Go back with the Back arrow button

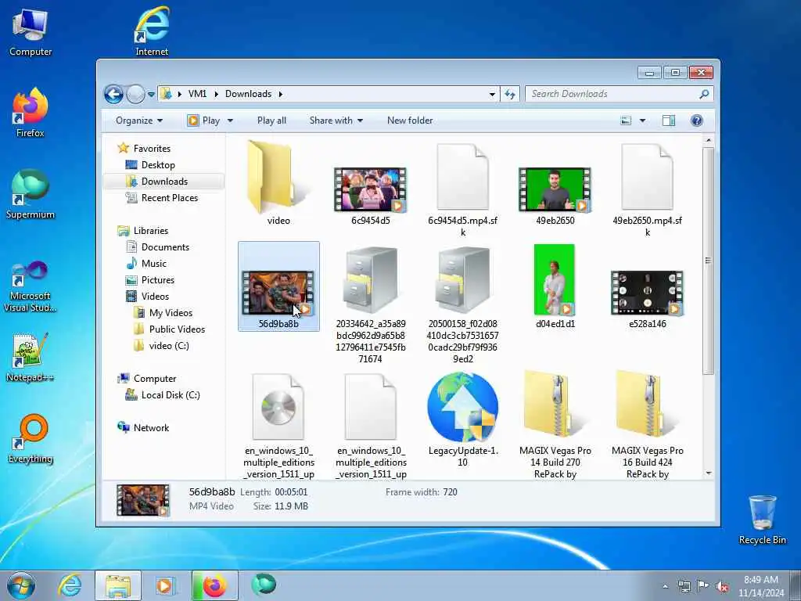coord(113,94)
